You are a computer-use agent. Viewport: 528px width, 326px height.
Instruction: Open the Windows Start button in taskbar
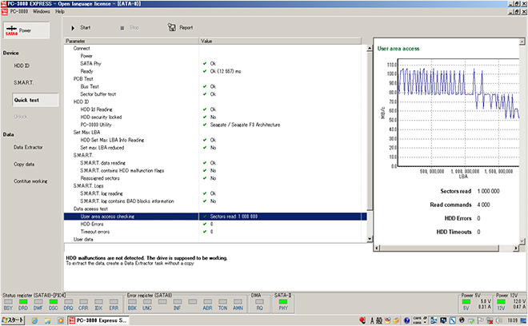click(x=13, y=320)
